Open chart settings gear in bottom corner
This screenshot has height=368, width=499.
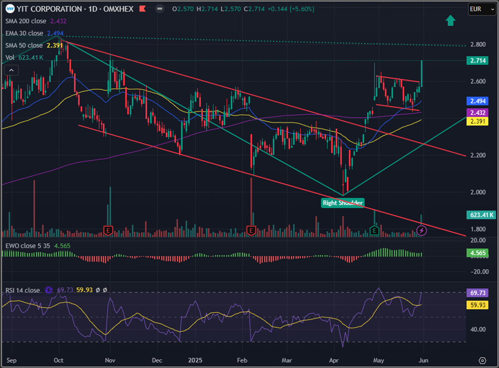tap(482, 360)
